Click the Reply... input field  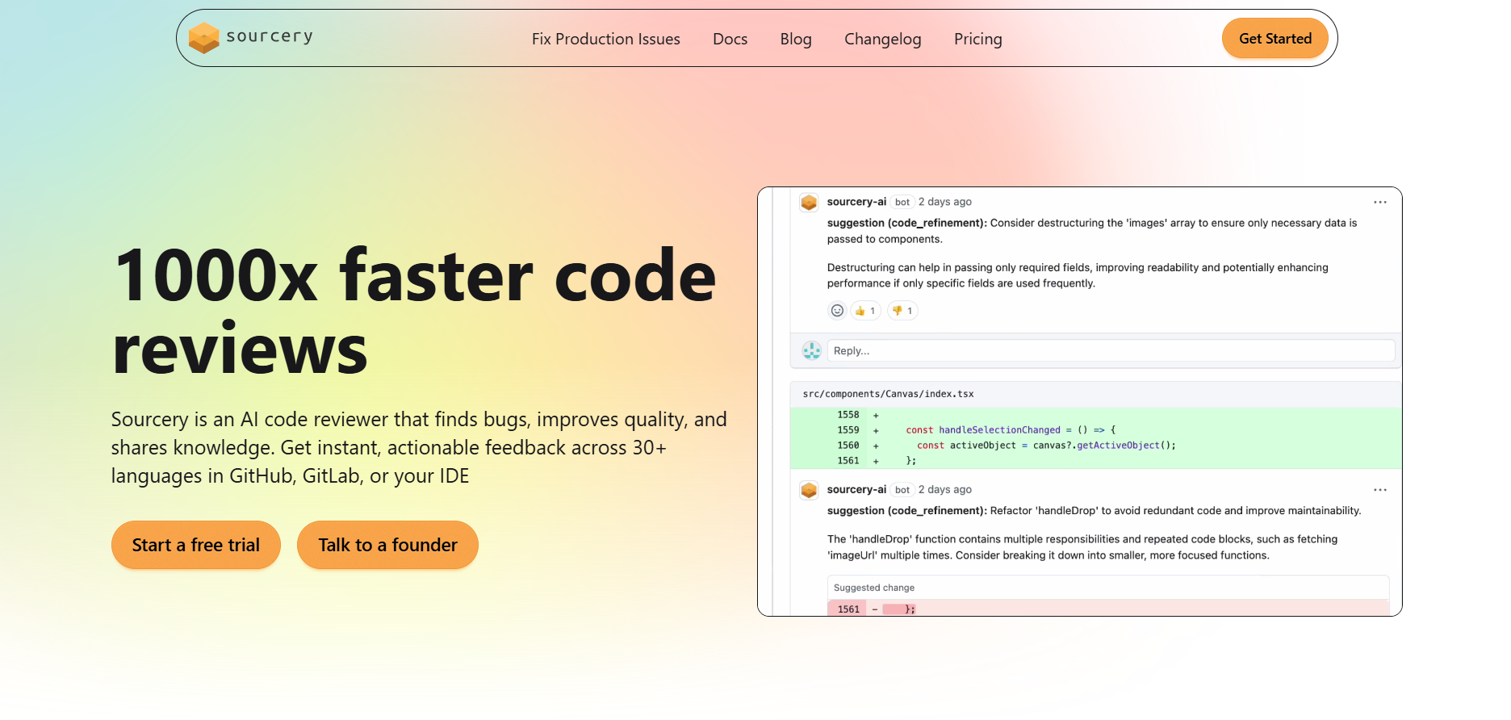(x=1111, y=350)
